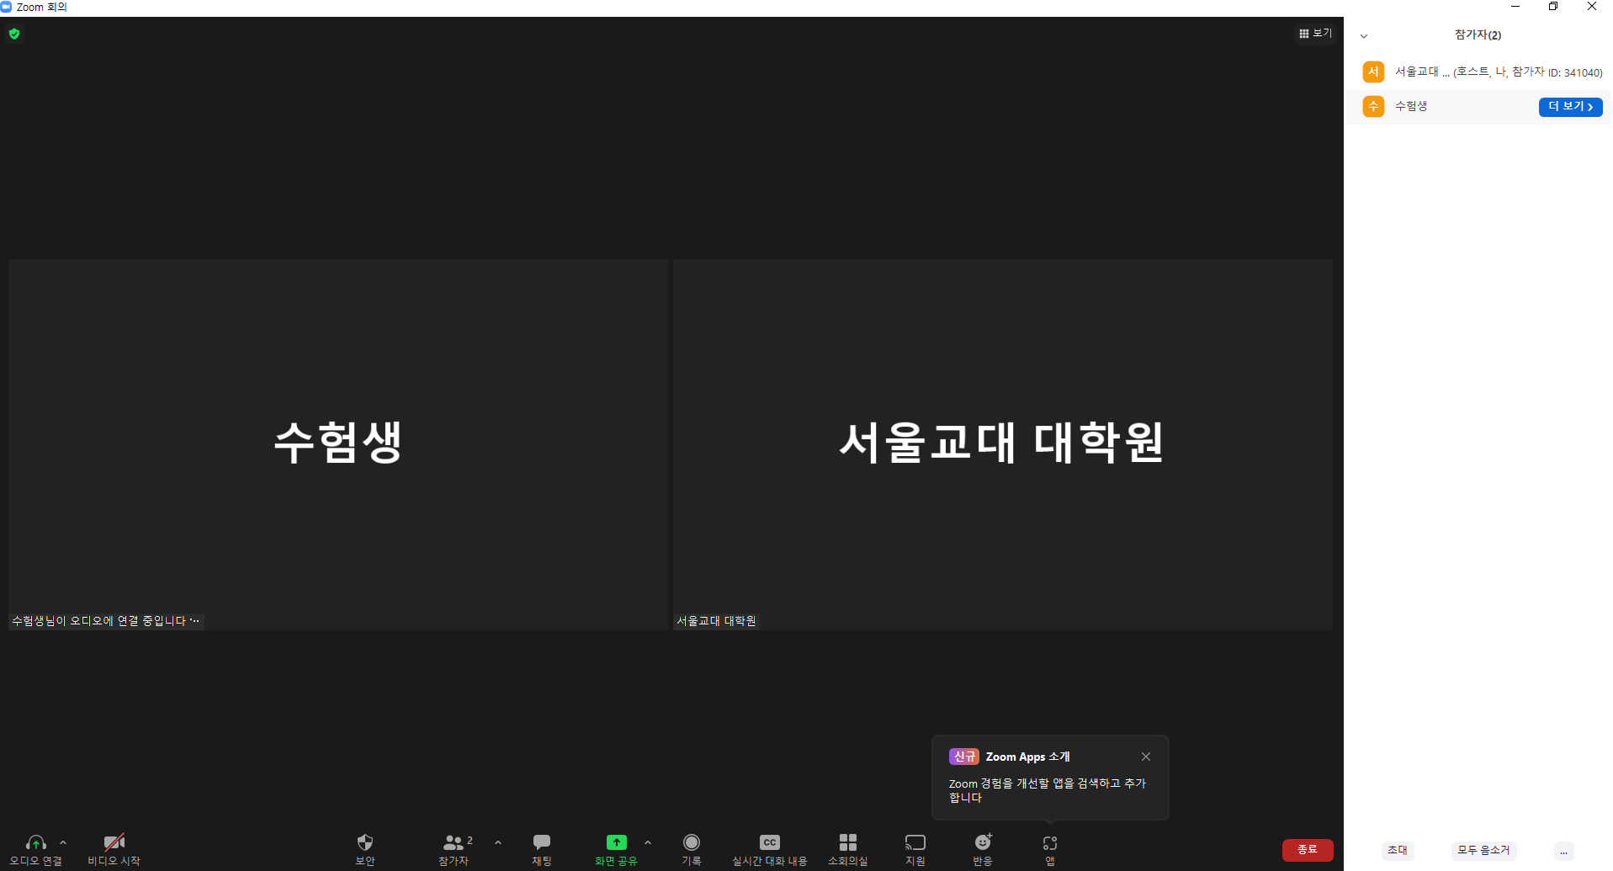Expand the screen share options chevron

[x=647, y=842]
